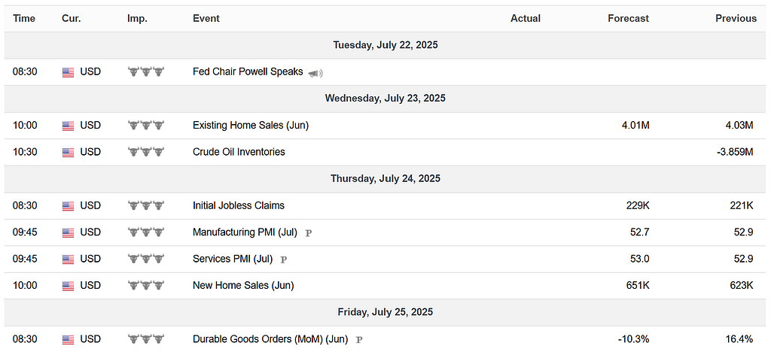Screen dimensions: 771x352
Task: Click the bull importance icons for Durable Goods Orders
Action: pos(145,338)
